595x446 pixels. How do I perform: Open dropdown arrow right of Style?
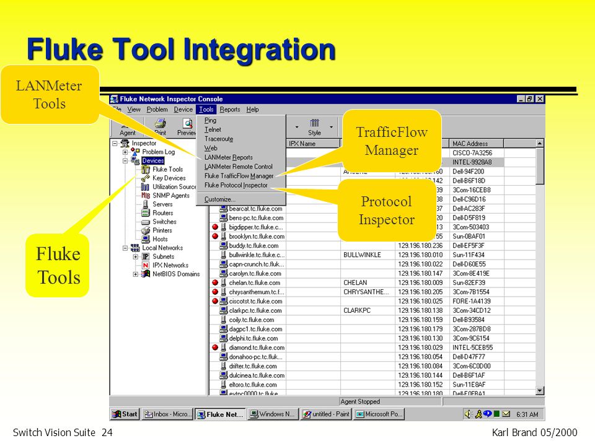[331, 127]
